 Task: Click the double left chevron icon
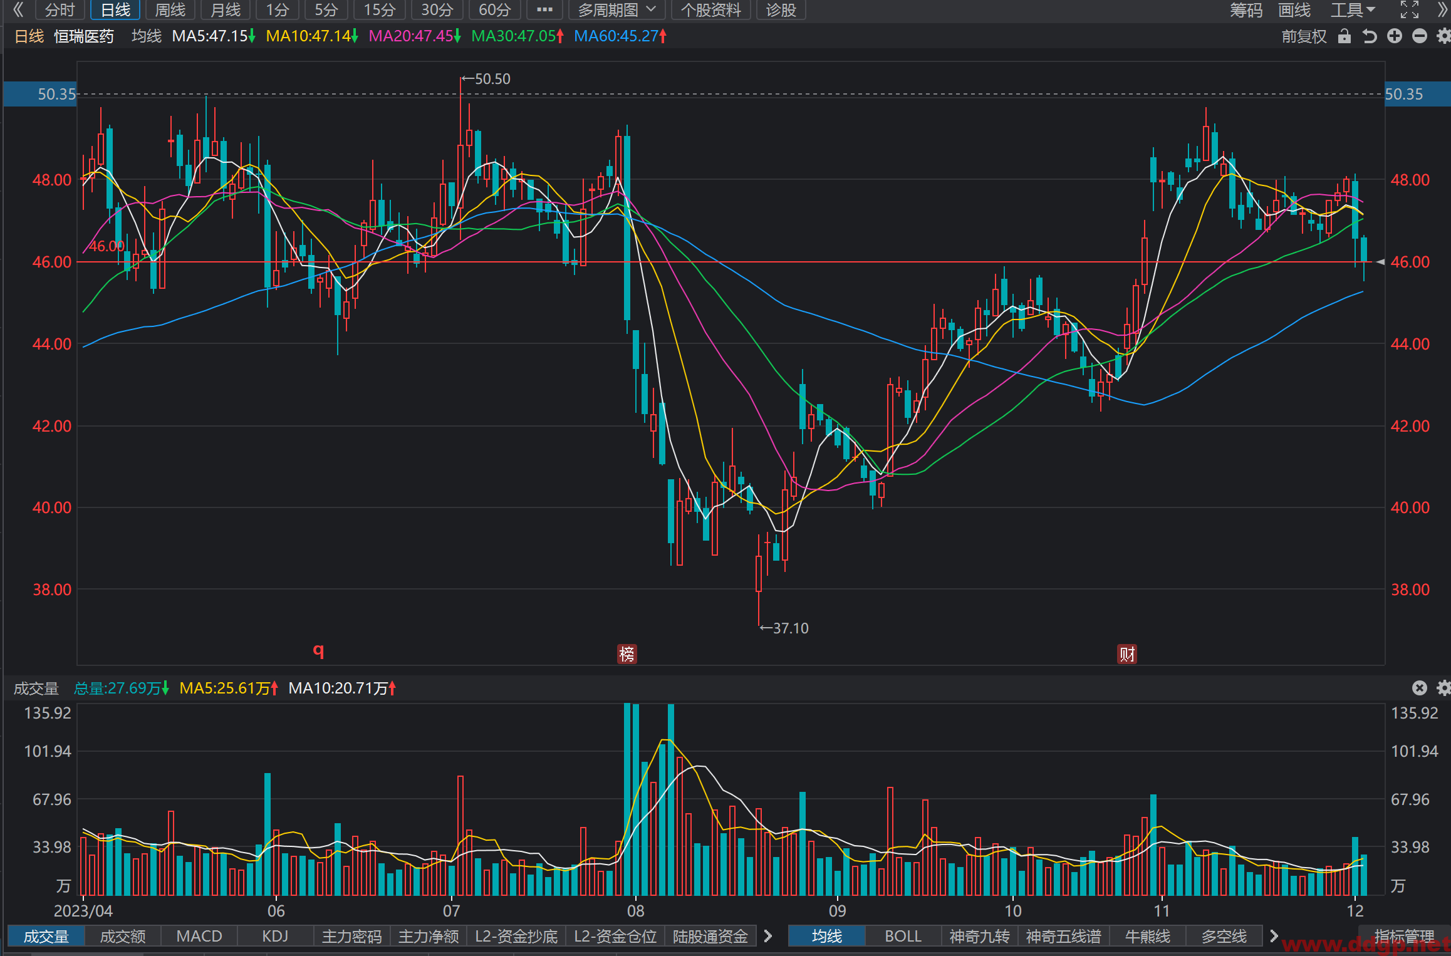click(x=18, y=9)
